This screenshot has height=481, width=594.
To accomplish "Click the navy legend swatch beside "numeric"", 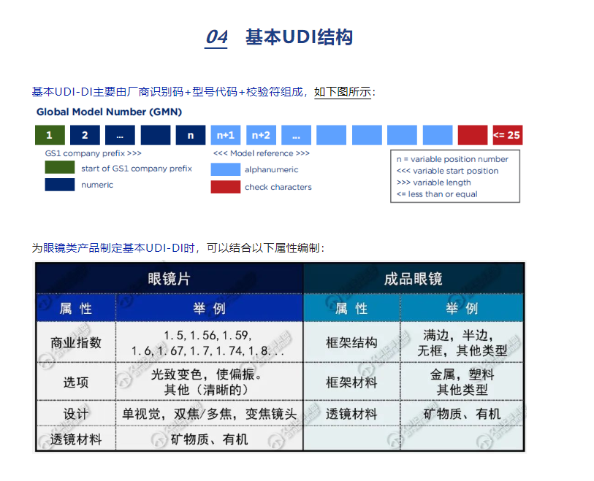I will [59, 185].
